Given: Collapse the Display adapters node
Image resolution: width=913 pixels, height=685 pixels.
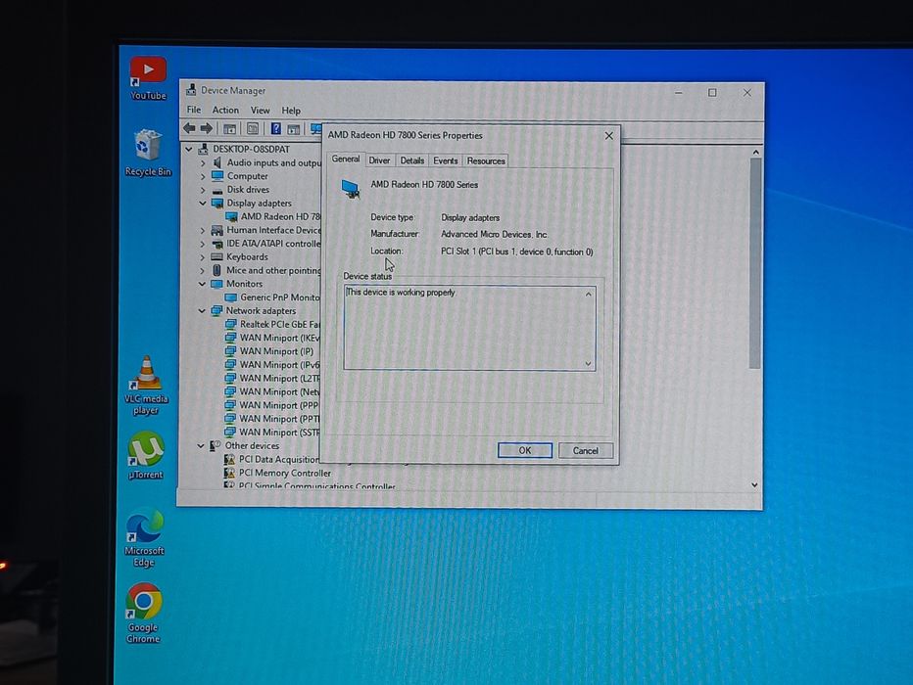Looking at the screenshot, I should (202, 203).
